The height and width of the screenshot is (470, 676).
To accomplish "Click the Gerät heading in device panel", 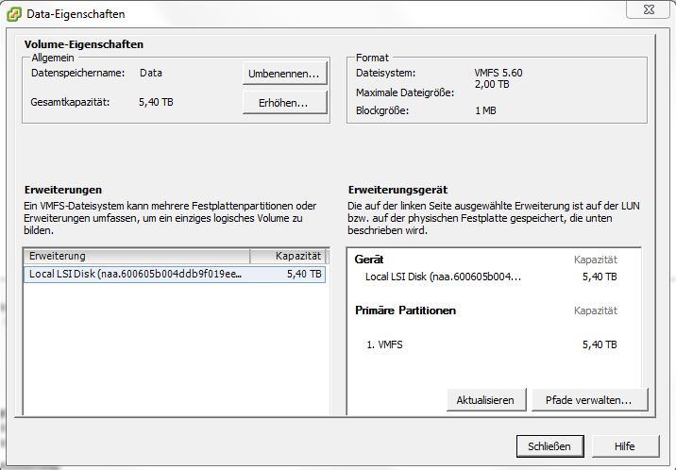I will (369, 260).
